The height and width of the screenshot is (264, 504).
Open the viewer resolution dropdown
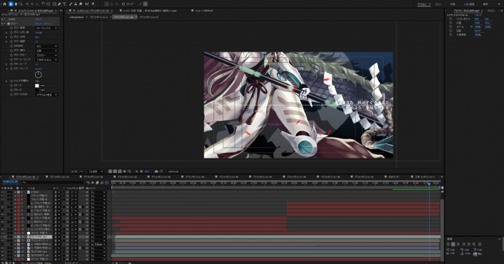96,171
